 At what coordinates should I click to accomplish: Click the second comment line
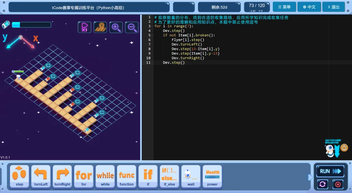[x=206, y=22]
